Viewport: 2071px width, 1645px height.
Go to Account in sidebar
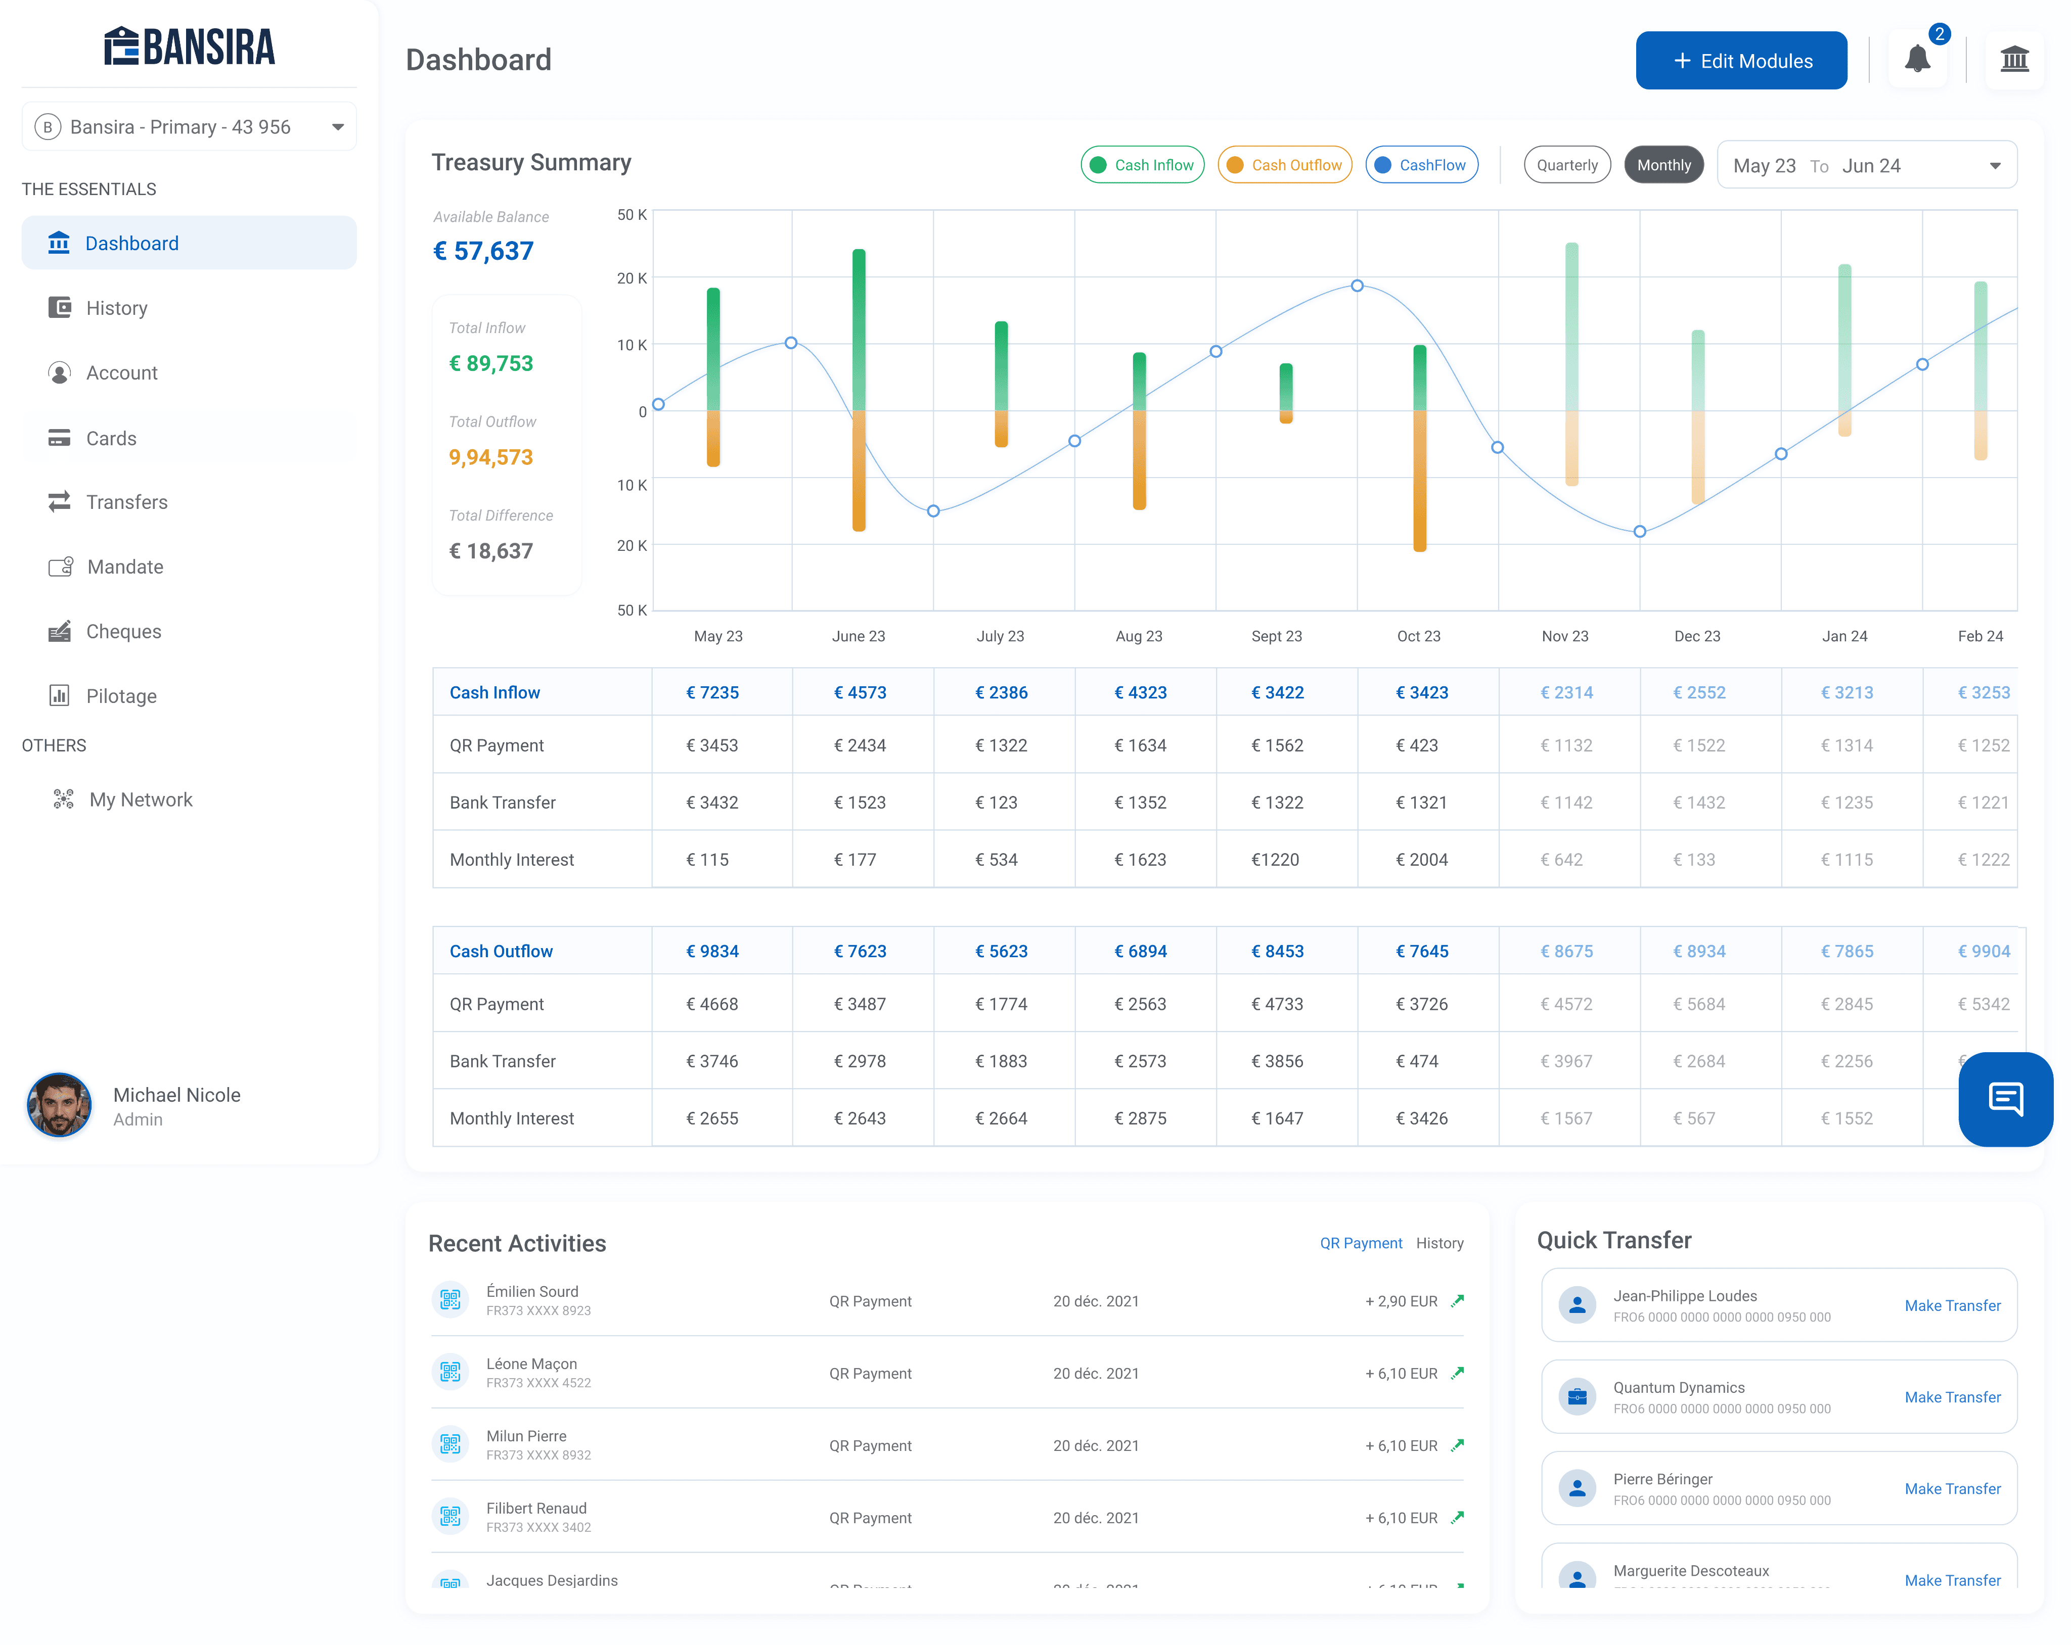[x=188, y=371]
